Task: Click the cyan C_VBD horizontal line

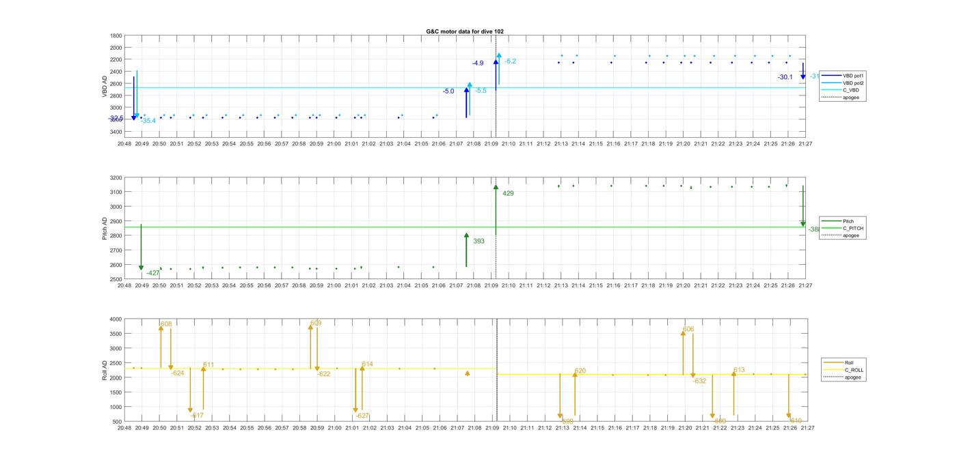Action: [x=465, y=87]
